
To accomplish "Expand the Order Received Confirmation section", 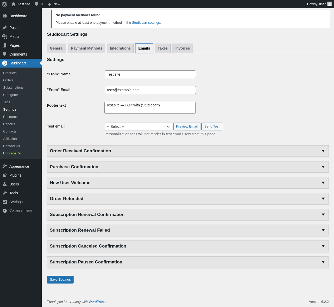I will click(x=188, y=151).
